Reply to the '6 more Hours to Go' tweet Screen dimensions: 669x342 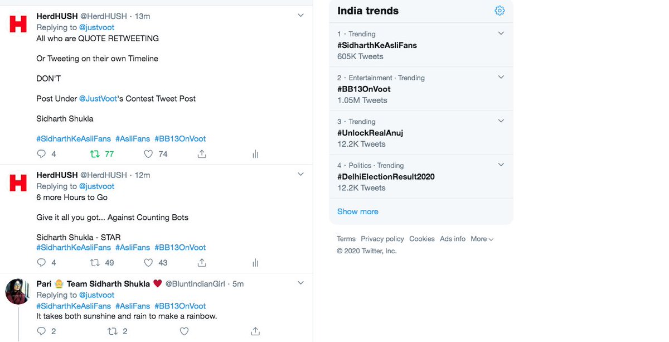pos(41,262)
